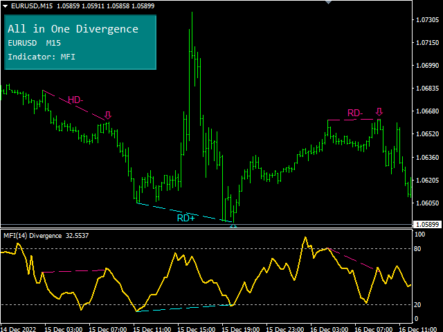443x332 pixels.
Task: Click the pink down arrow below HD- label
Action: click(108, 116)
